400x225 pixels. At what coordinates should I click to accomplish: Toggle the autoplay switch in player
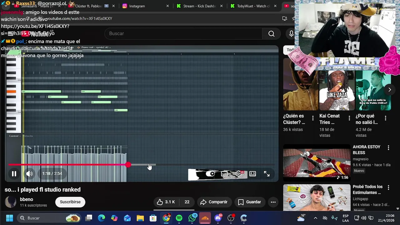point(210,174)
